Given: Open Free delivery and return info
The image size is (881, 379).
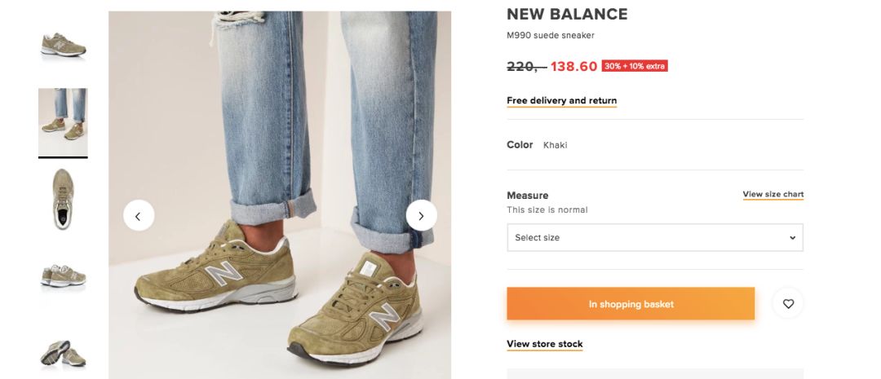Looking at the screenshot, I should pyautogui.click(x=561, y=101).
